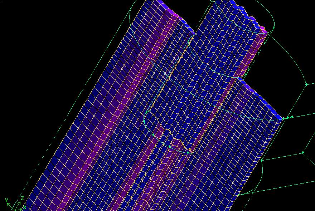Pick green point at top of curved notch outline

click(146, 112)
